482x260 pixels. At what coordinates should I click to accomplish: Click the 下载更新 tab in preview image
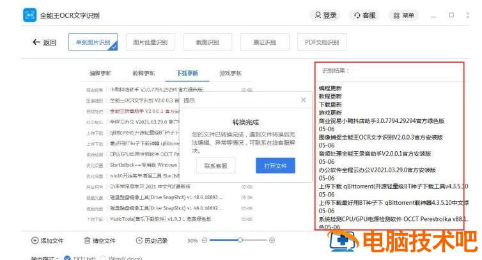pos(187,73)
